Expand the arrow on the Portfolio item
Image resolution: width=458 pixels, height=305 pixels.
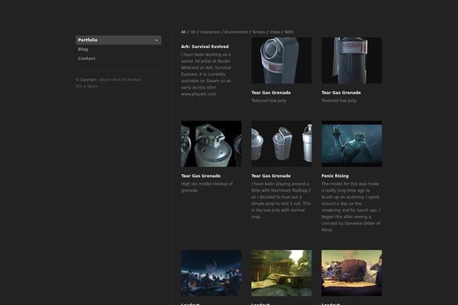click(156, 40)
